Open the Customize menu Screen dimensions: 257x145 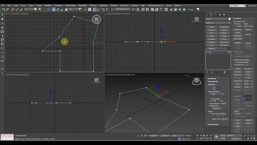click(x=104, y=6)
